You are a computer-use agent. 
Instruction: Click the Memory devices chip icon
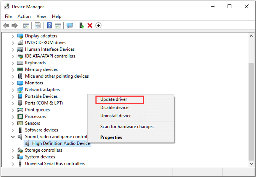click(20, 69)
